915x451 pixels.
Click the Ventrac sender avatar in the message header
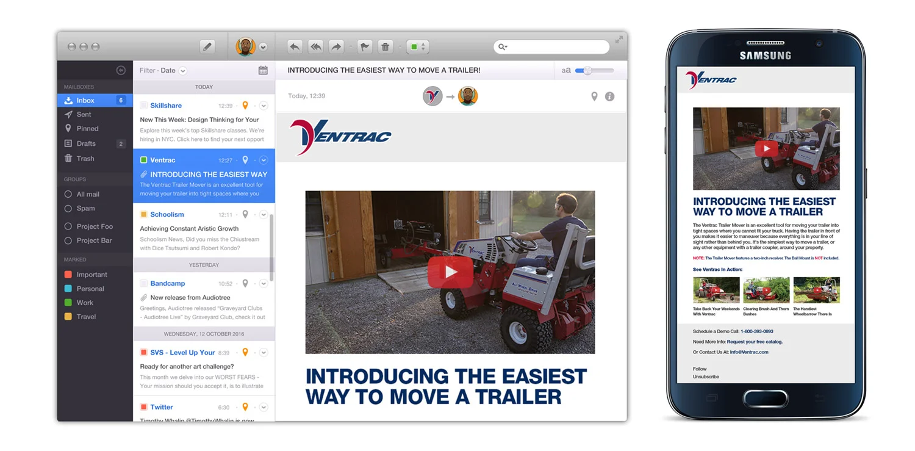click(x=432, y=96)
